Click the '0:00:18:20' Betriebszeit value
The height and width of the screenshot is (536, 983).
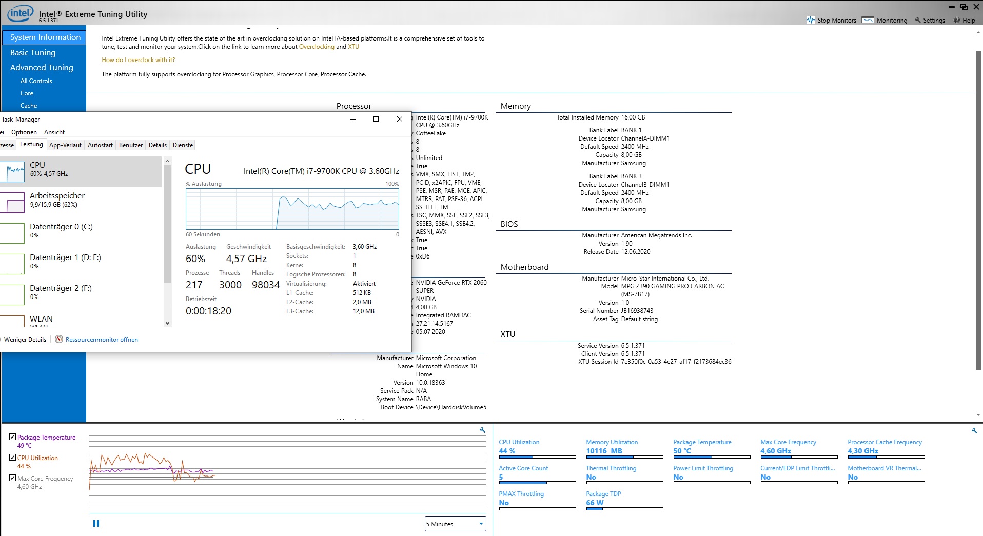pyautogui.click(x=208, y=311)
